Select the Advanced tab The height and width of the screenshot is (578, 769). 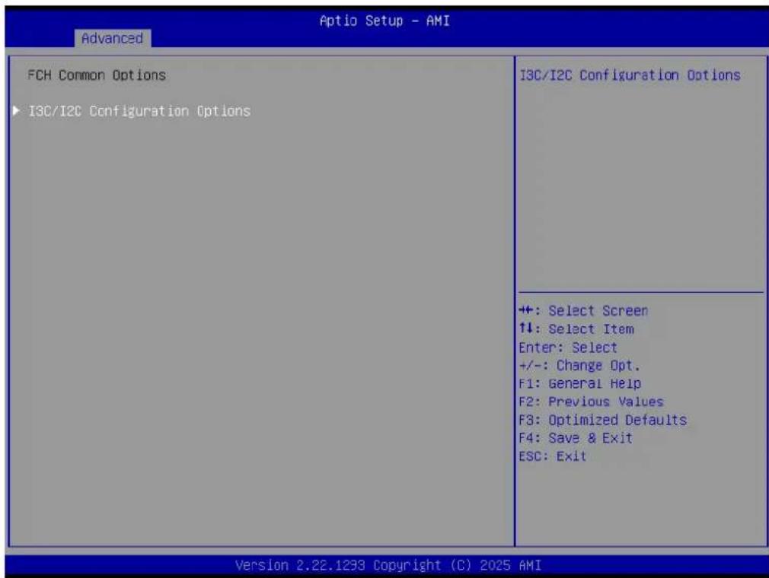point(113,38)
